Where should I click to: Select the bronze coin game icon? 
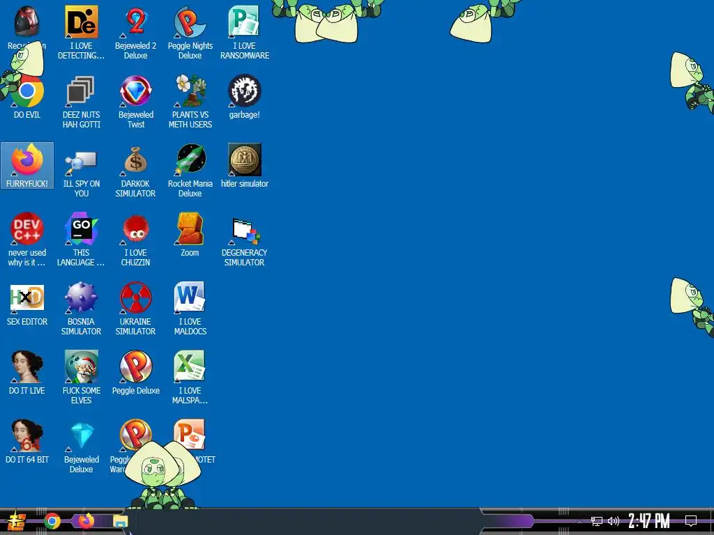[x=245, y=160]
